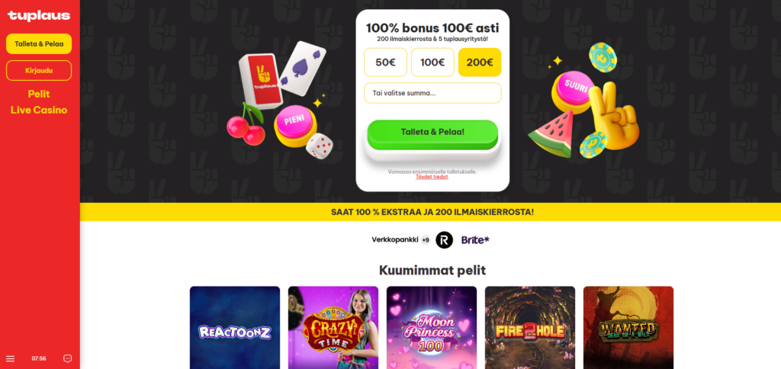Open the Täydet tiedot terms link
This screenshot has width=781, height=369.
432,177
